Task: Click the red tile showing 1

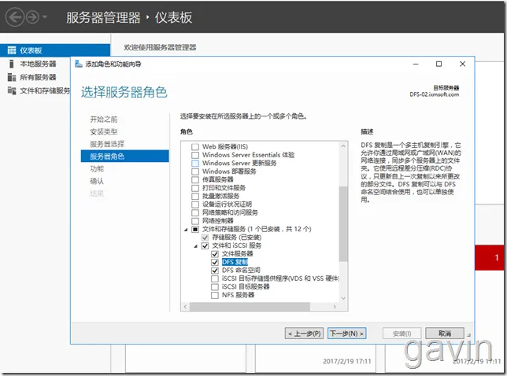Action: [490, 257]
